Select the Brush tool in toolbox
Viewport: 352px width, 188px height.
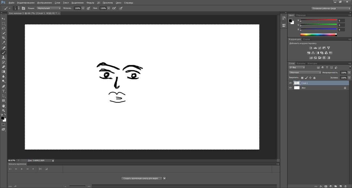[x=4, y=53]
